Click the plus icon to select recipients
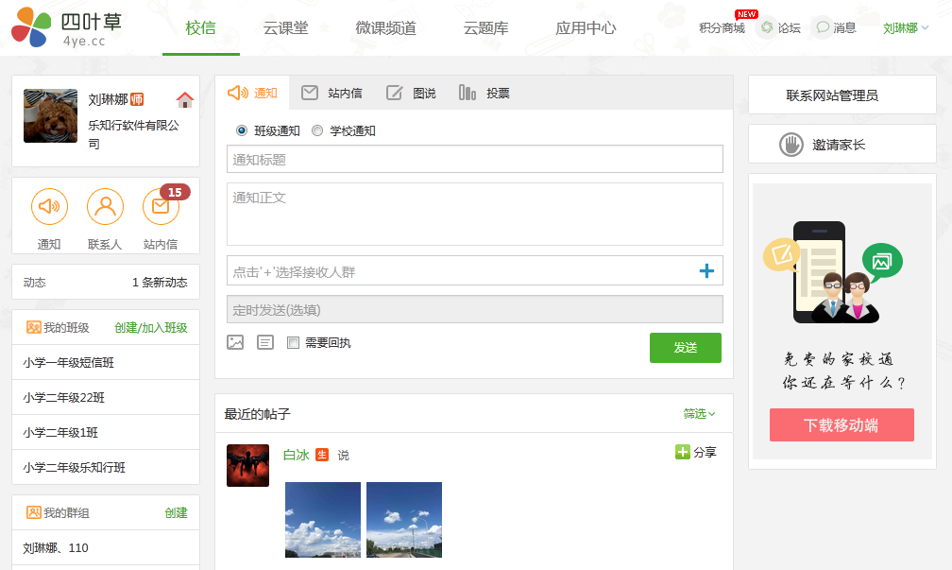Viewport: 952px width, 570px height. pos(706,271)
